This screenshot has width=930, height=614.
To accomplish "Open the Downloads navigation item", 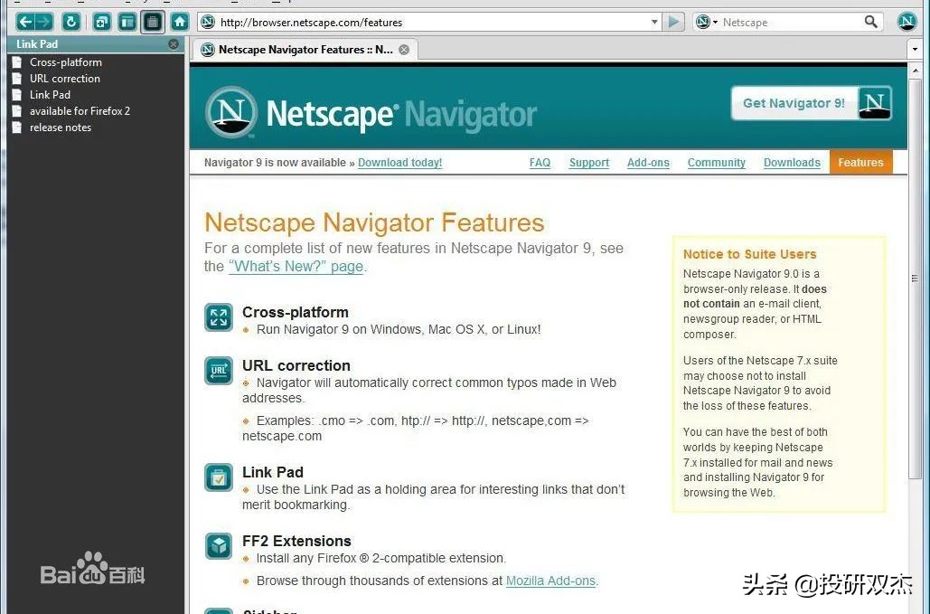I will pos(792,163).
